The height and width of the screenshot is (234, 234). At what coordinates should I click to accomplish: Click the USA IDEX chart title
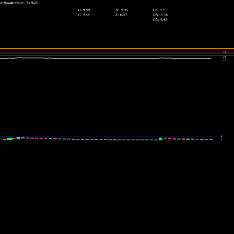click(31, 3)
